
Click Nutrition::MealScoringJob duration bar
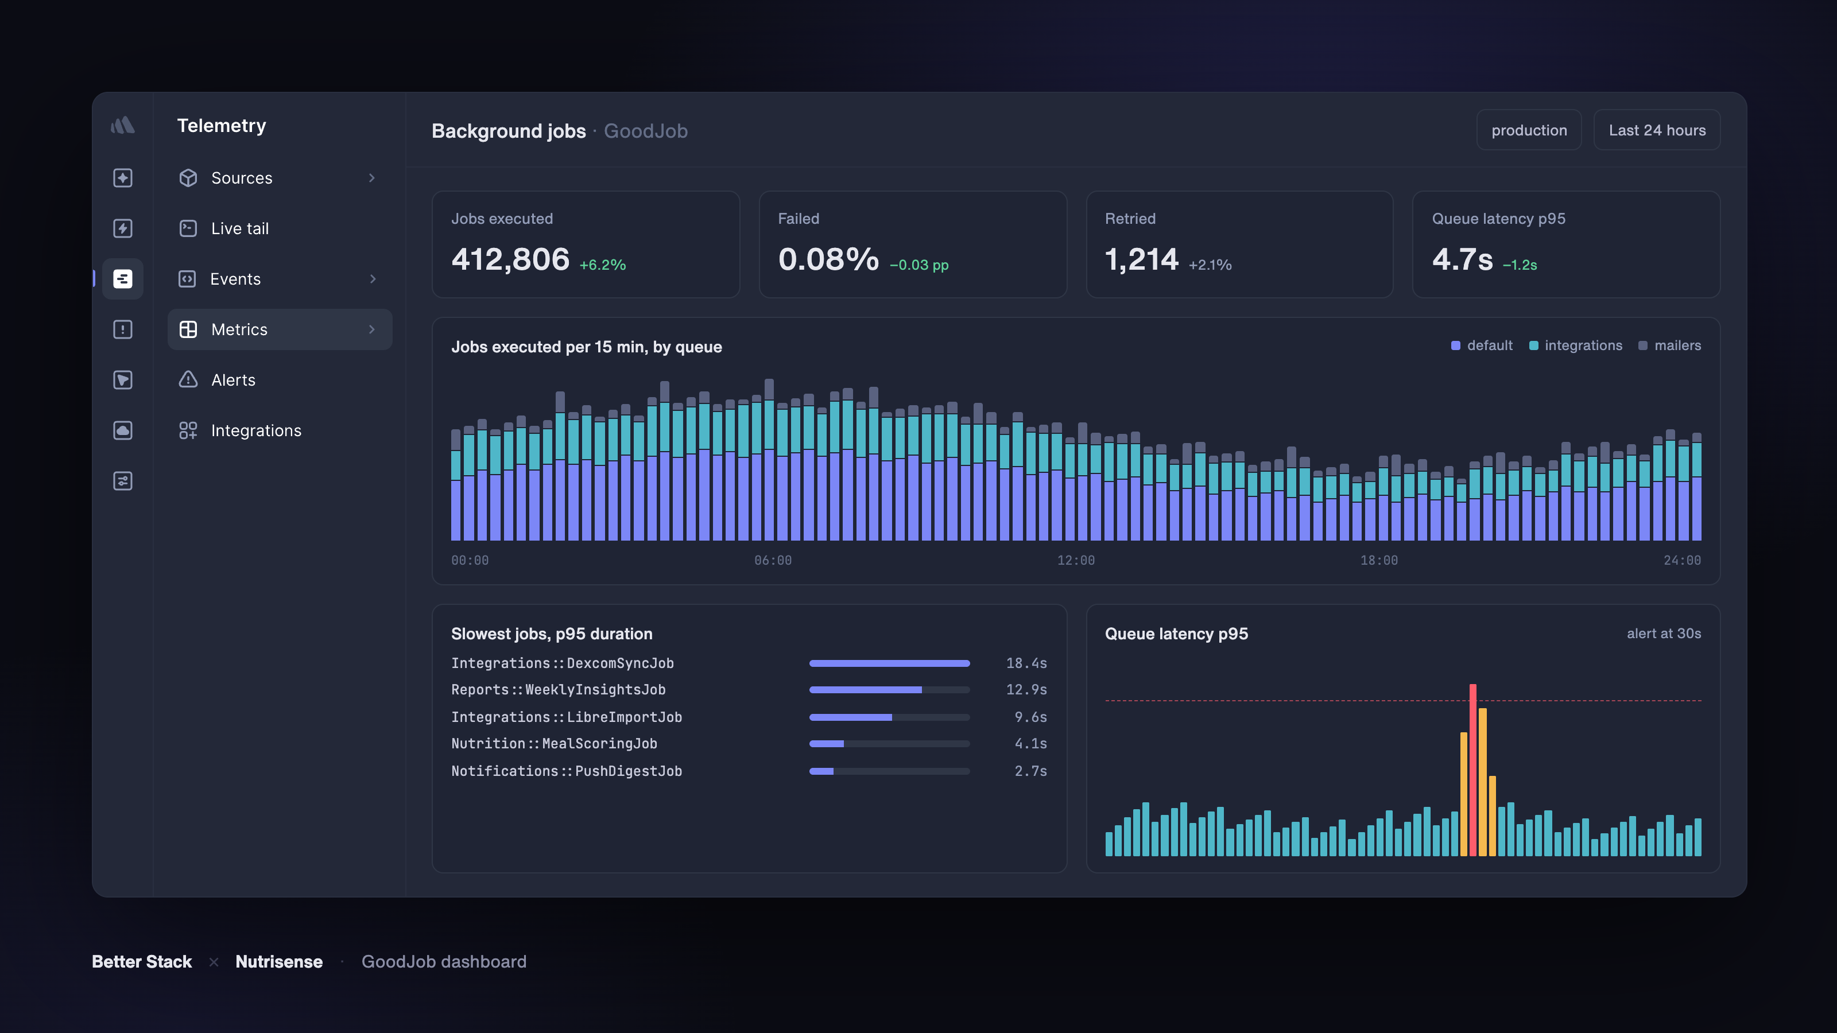889,744
